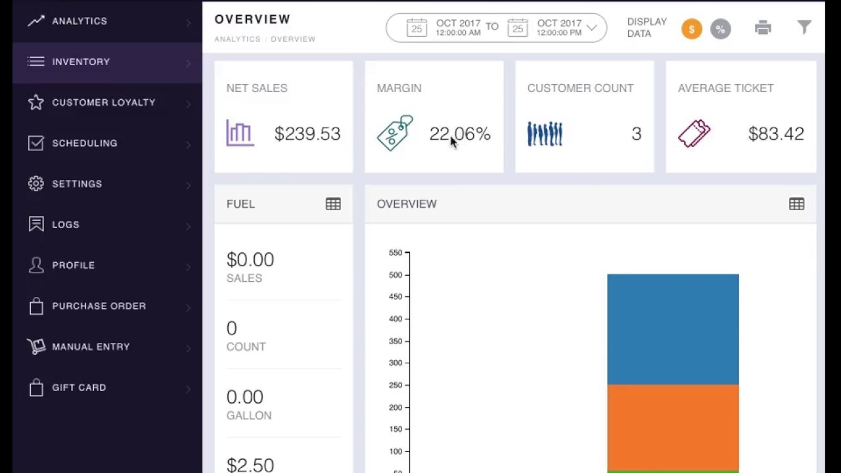This screenshot has width=841, height=473.
Task: Click the customer count value 3
Action: [636, 134]
